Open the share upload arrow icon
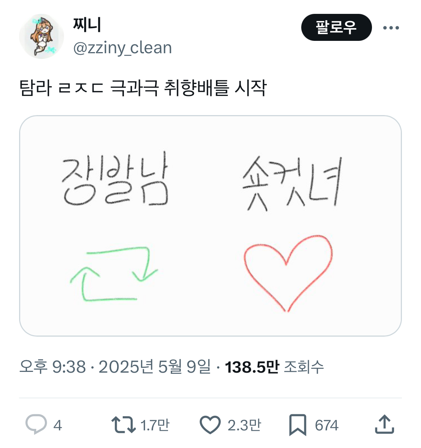The height and width of the screenshot is (448, 421). click(x=384, y=424)
